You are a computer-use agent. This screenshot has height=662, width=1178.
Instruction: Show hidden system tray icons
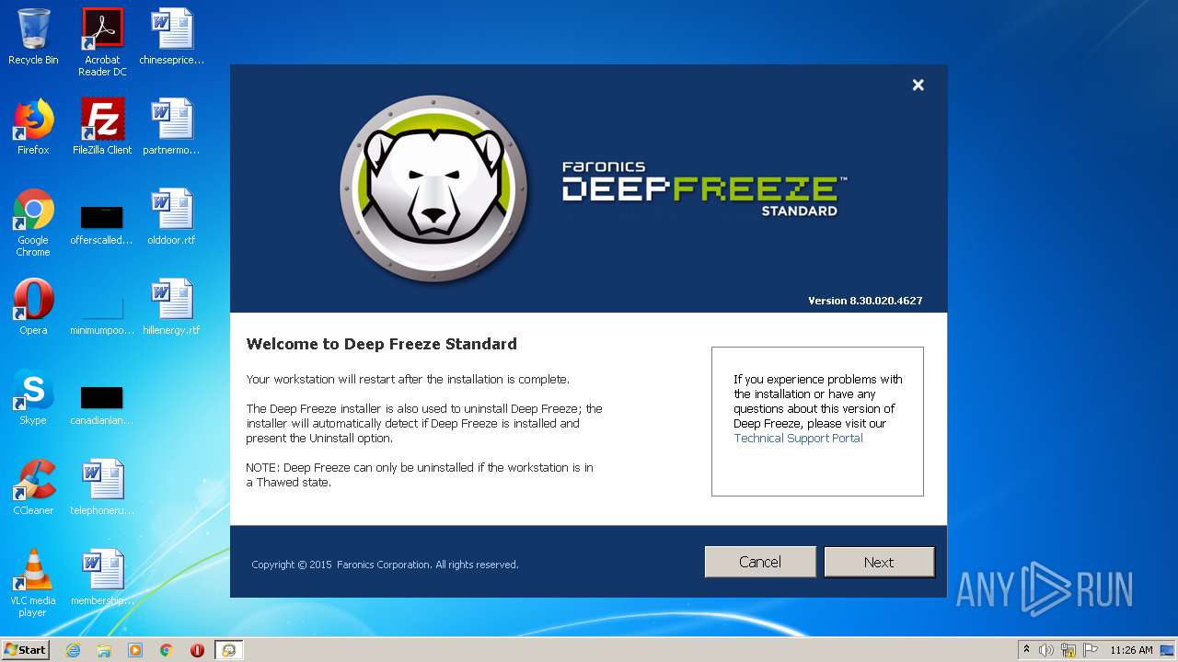(x=1026, y=650)
